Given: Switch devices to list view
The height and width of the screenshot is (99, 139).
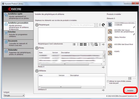Looking at the screenshot, I should 74,44.
